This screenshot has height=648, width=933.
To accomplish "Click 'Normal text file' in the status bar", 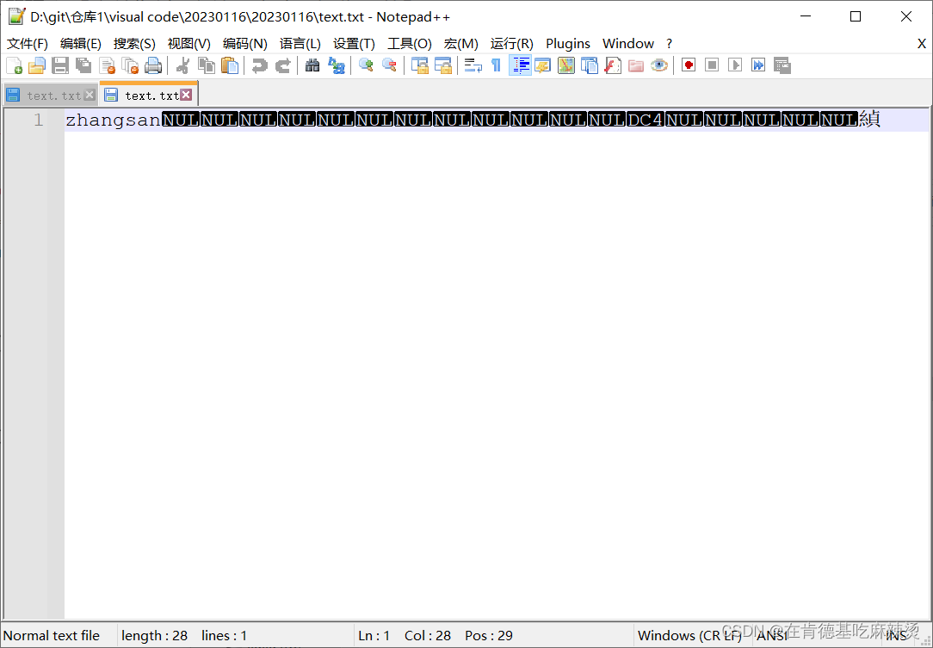I will tap(52, 635).
